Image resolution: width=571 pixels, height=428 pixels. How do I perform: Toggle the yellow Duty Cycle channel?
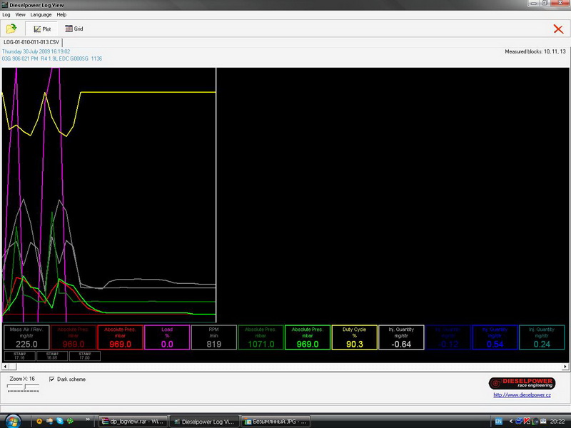point(354,337)
